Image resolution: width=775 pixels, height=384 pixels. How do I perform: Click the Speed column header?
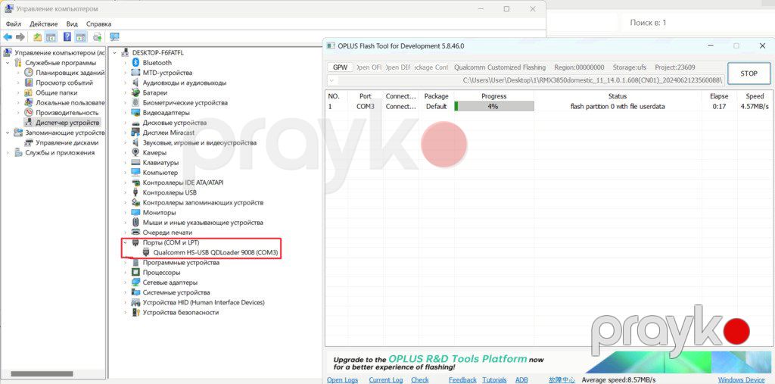point(755,96)
